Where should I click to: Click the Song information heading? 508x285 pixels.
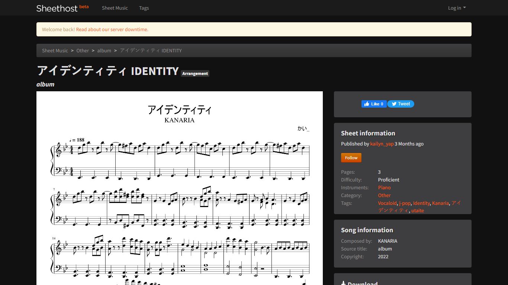click(367, 230)
